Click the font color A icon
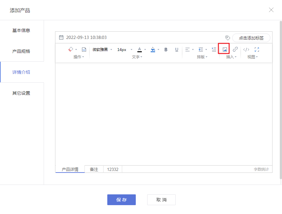 tap(140, 49)
